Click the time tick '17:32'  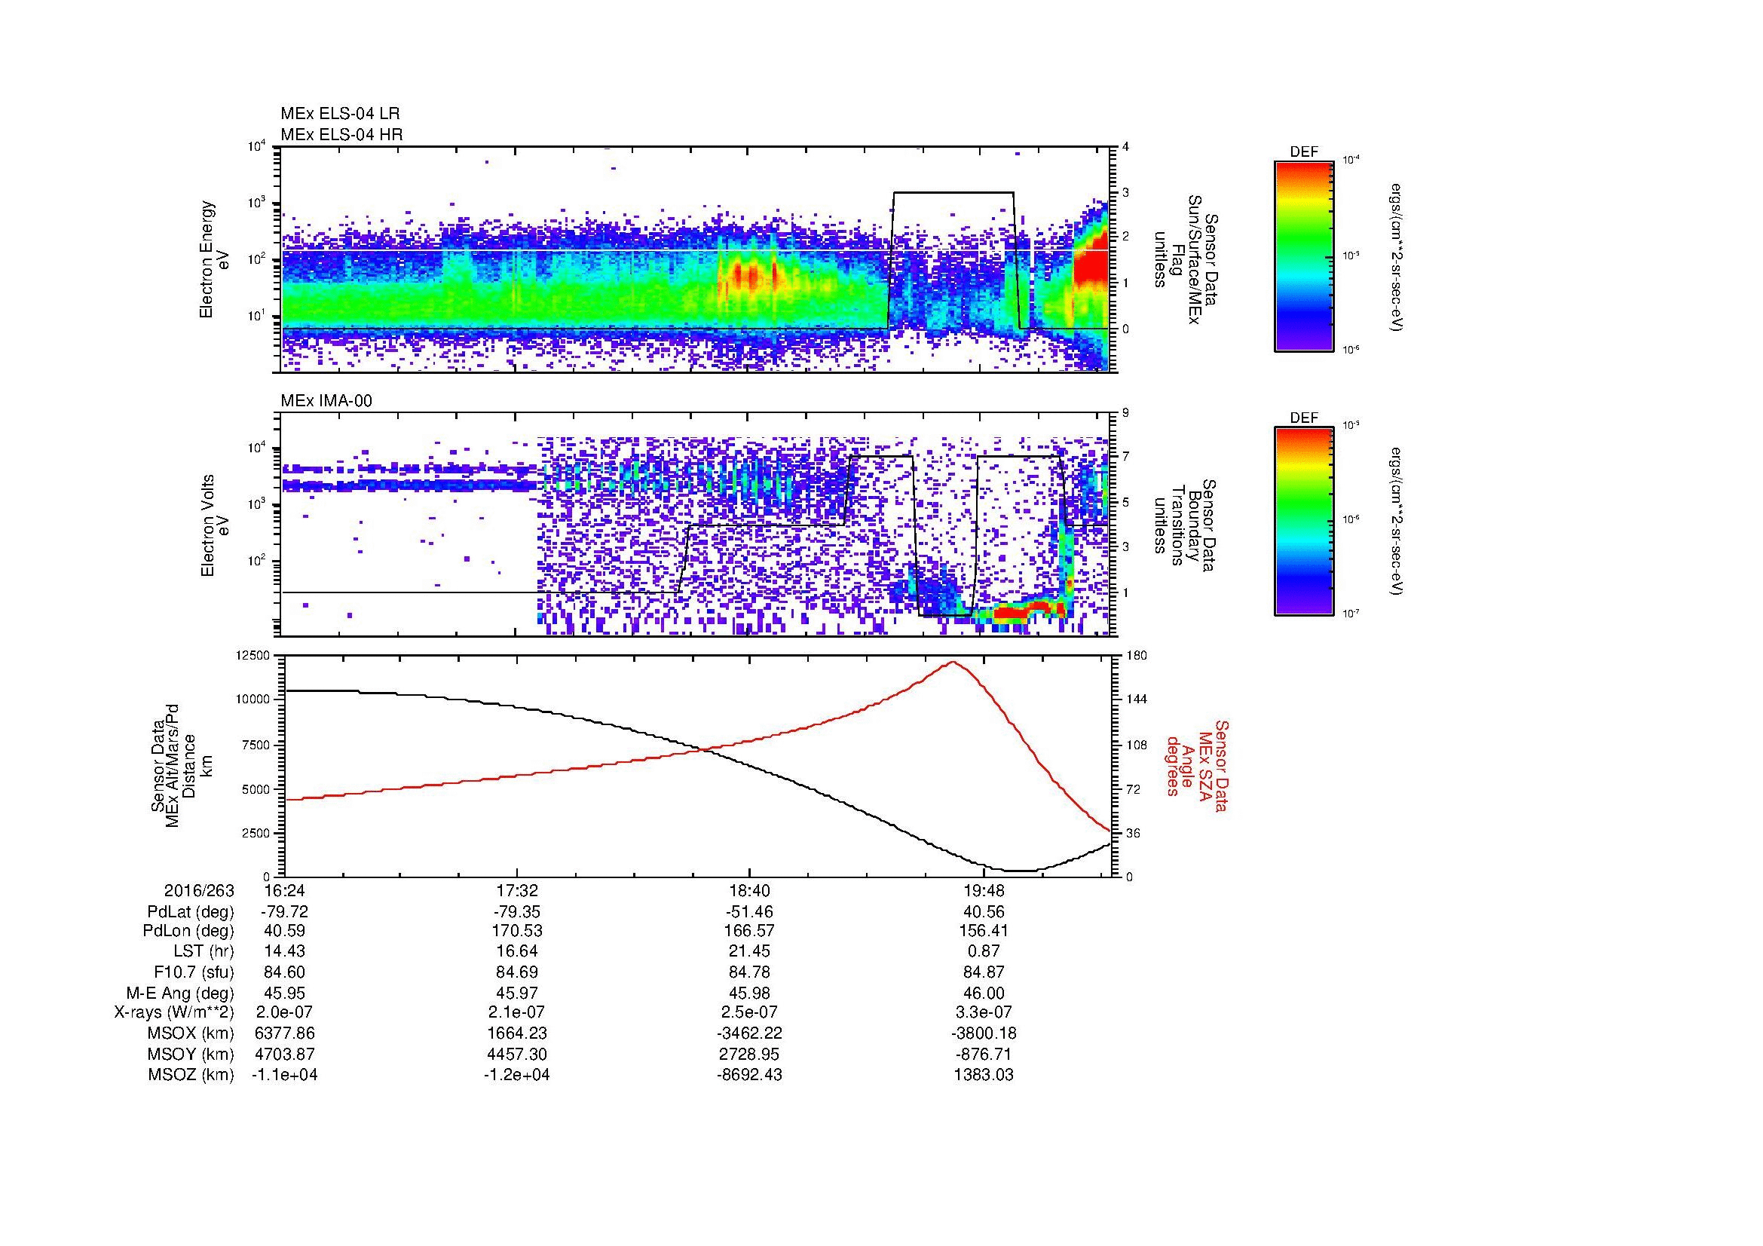519,890
